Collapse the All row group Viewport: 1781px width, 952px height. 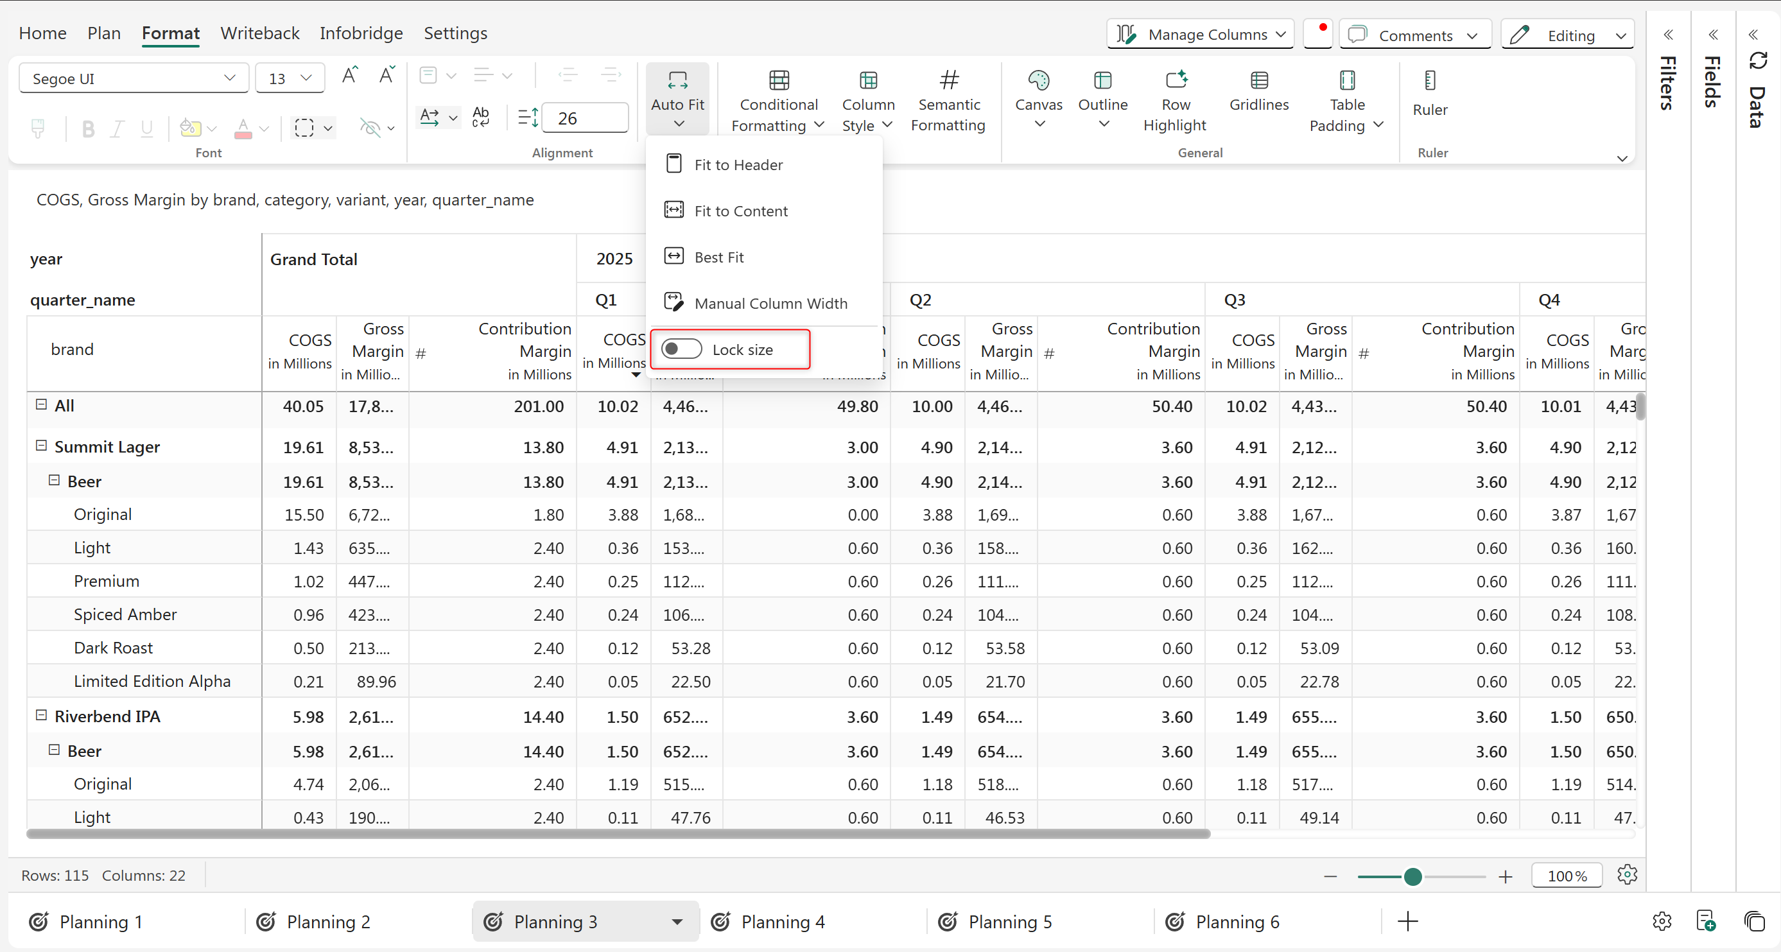click(x=42, y=404)
